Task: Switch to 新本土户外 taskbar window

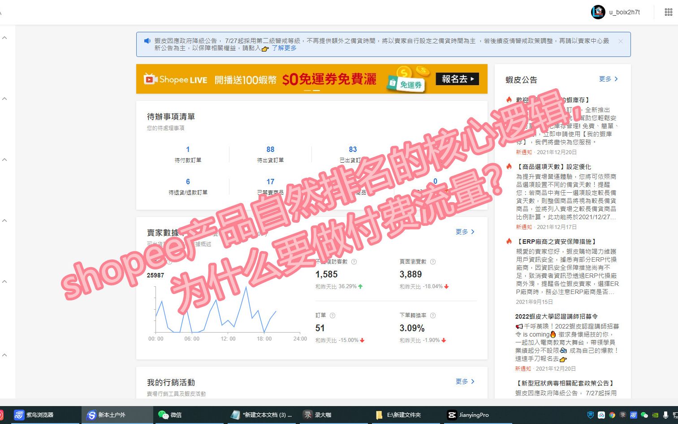Action: coord(117,415)
